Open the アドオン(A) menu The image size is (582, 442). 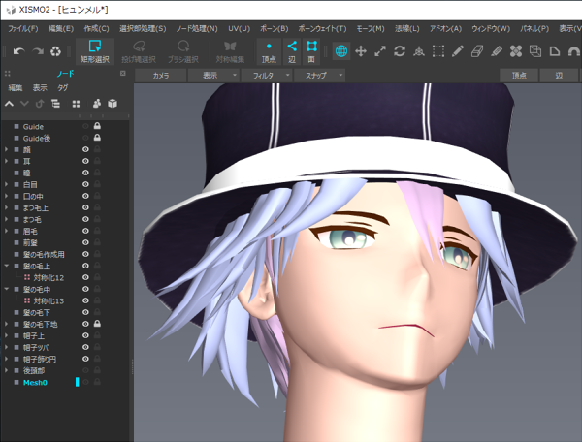tap(445, 28)
